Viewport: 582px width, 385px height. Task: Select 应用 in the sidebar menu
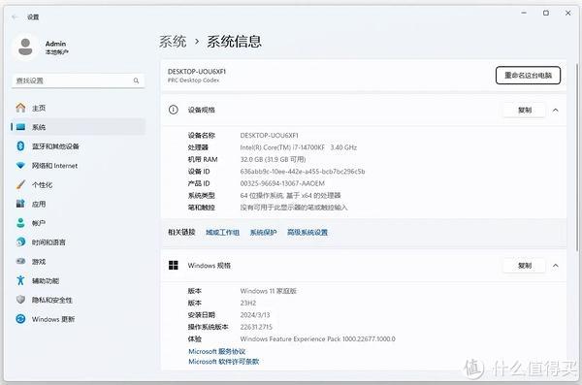[x=78, y=204]
